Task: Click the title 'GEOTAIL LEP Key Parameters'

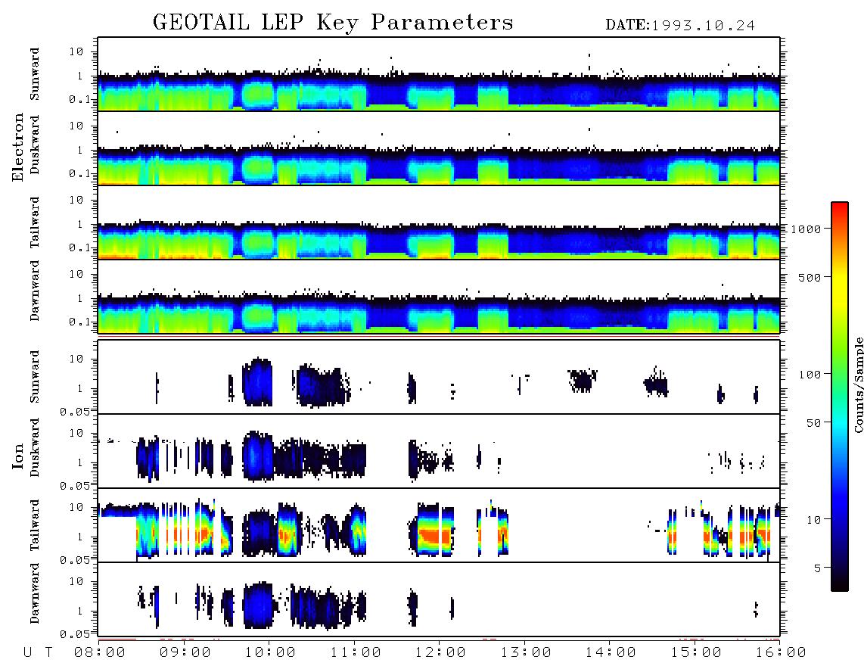Action: pos(333,23)
